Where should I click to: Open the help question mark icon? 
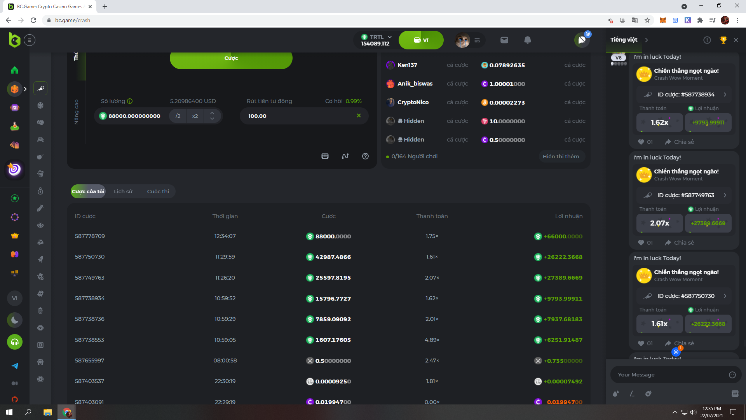[365, 156]
